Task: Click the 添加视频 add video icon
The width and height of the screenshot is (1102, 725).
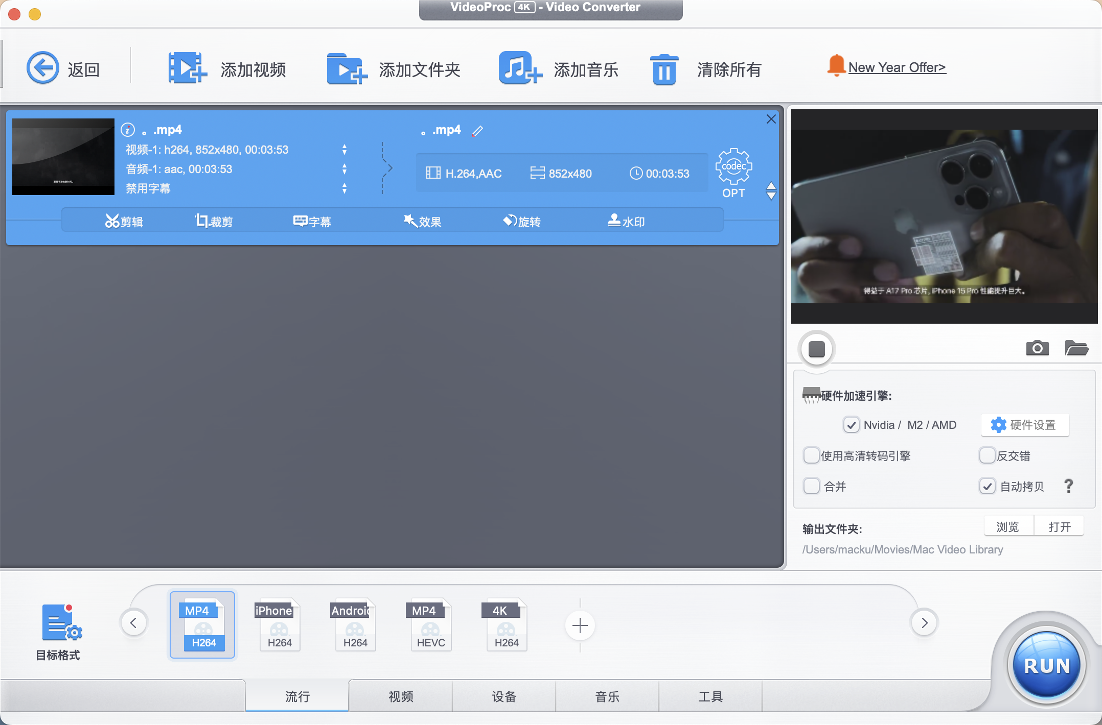Action: [x=188, y=68]
